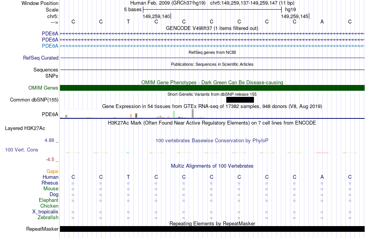Open the Layered H3K27Ac track label

coord(25,128)
